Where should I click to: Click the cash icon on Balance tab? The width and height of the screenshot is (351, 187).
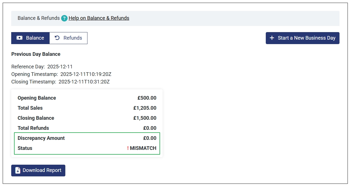pyautogui.click(x=19, y=38)
